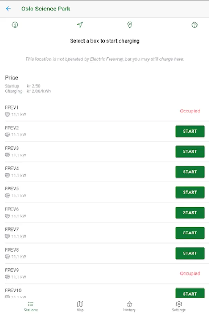
Task: Begin charging on FPEV4
Action: coord(190,172)
